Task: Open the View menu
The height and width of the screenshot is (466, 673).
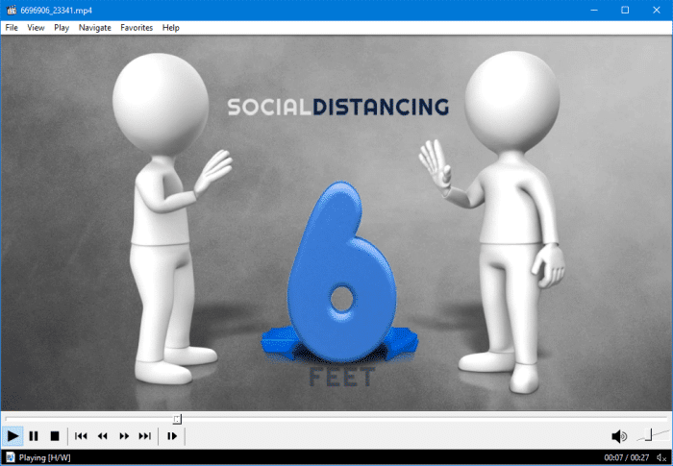Action: point(37,28)
